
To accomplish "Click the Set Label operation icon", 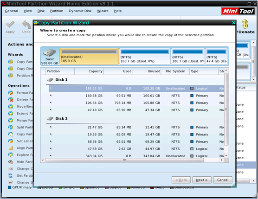I will [x=11, y=141].
